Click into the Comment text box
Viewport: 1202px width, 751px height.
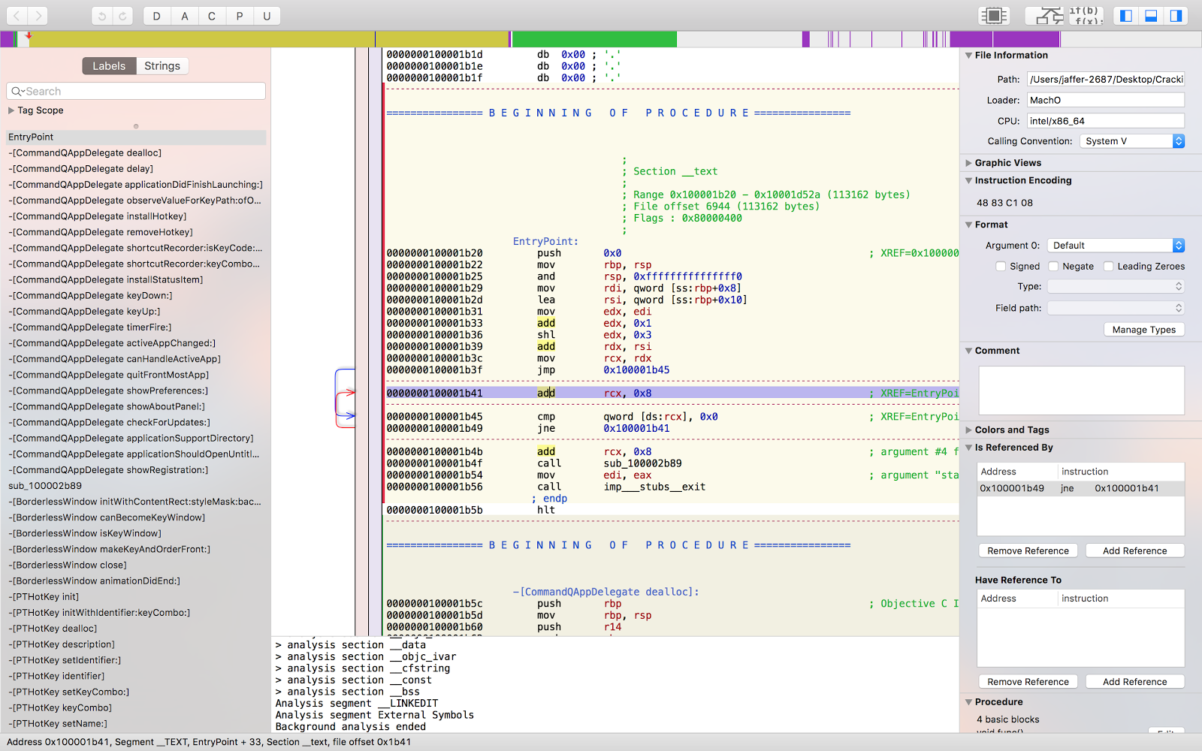tap(1081, 391)
